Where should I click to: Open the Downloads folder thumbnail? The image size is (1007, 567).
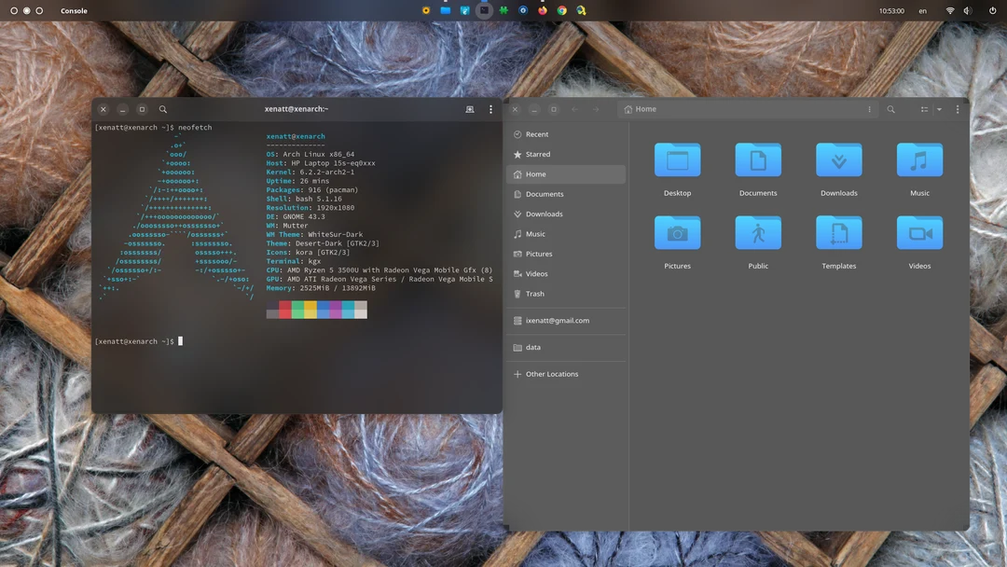click(x=838, y=158)
